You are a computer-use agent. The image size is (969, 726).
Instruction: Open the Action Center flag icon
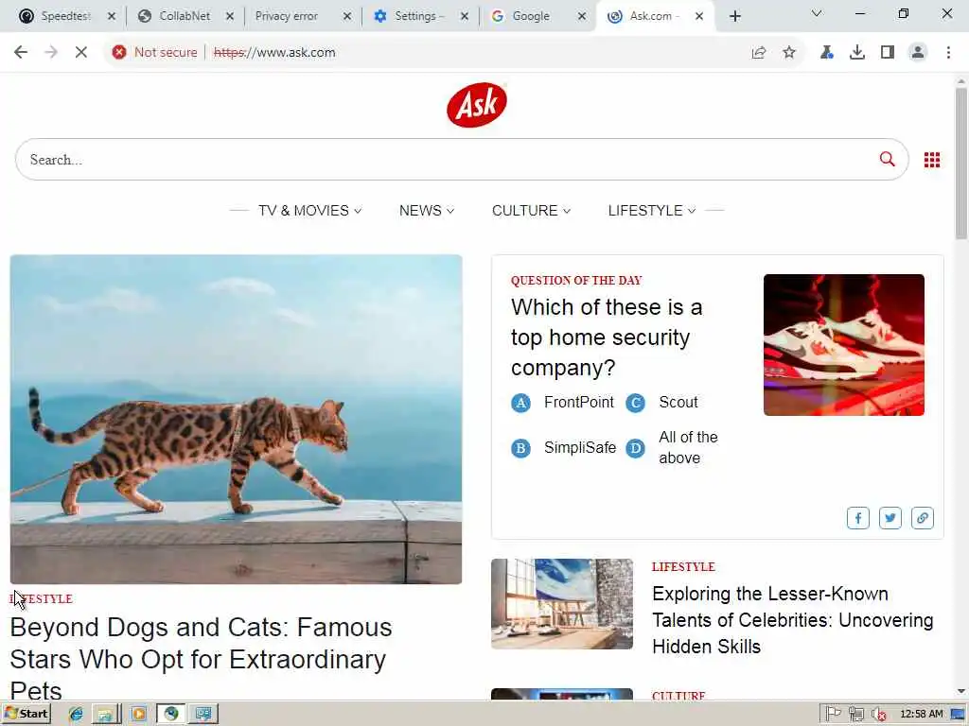833,715
